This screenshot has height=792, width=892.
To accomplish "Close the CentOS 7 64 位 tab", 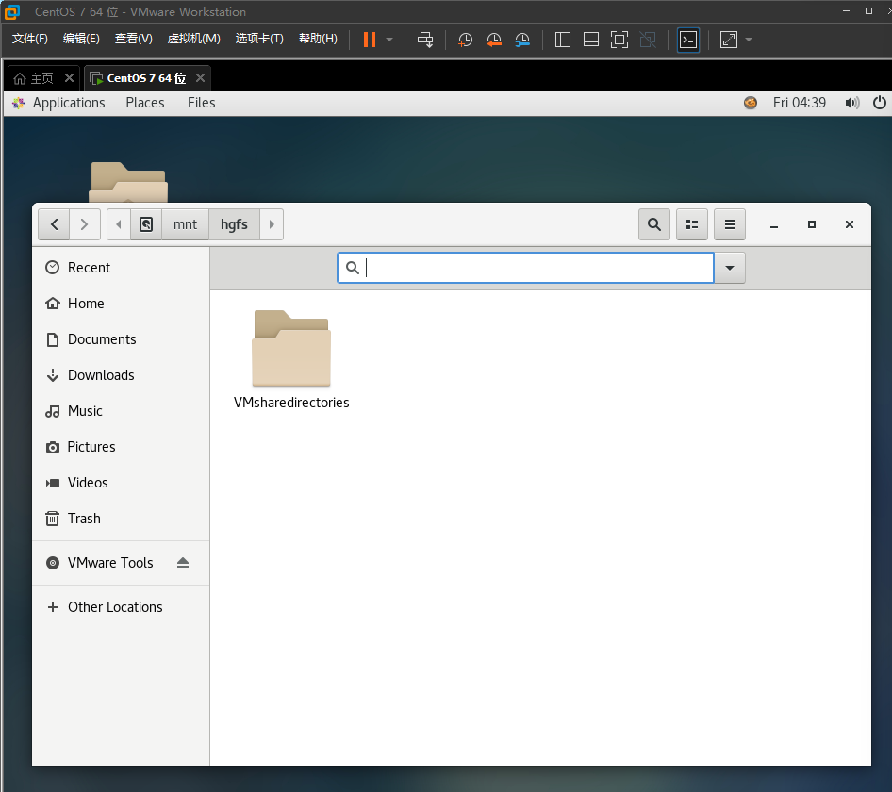I will click(200, 77).
